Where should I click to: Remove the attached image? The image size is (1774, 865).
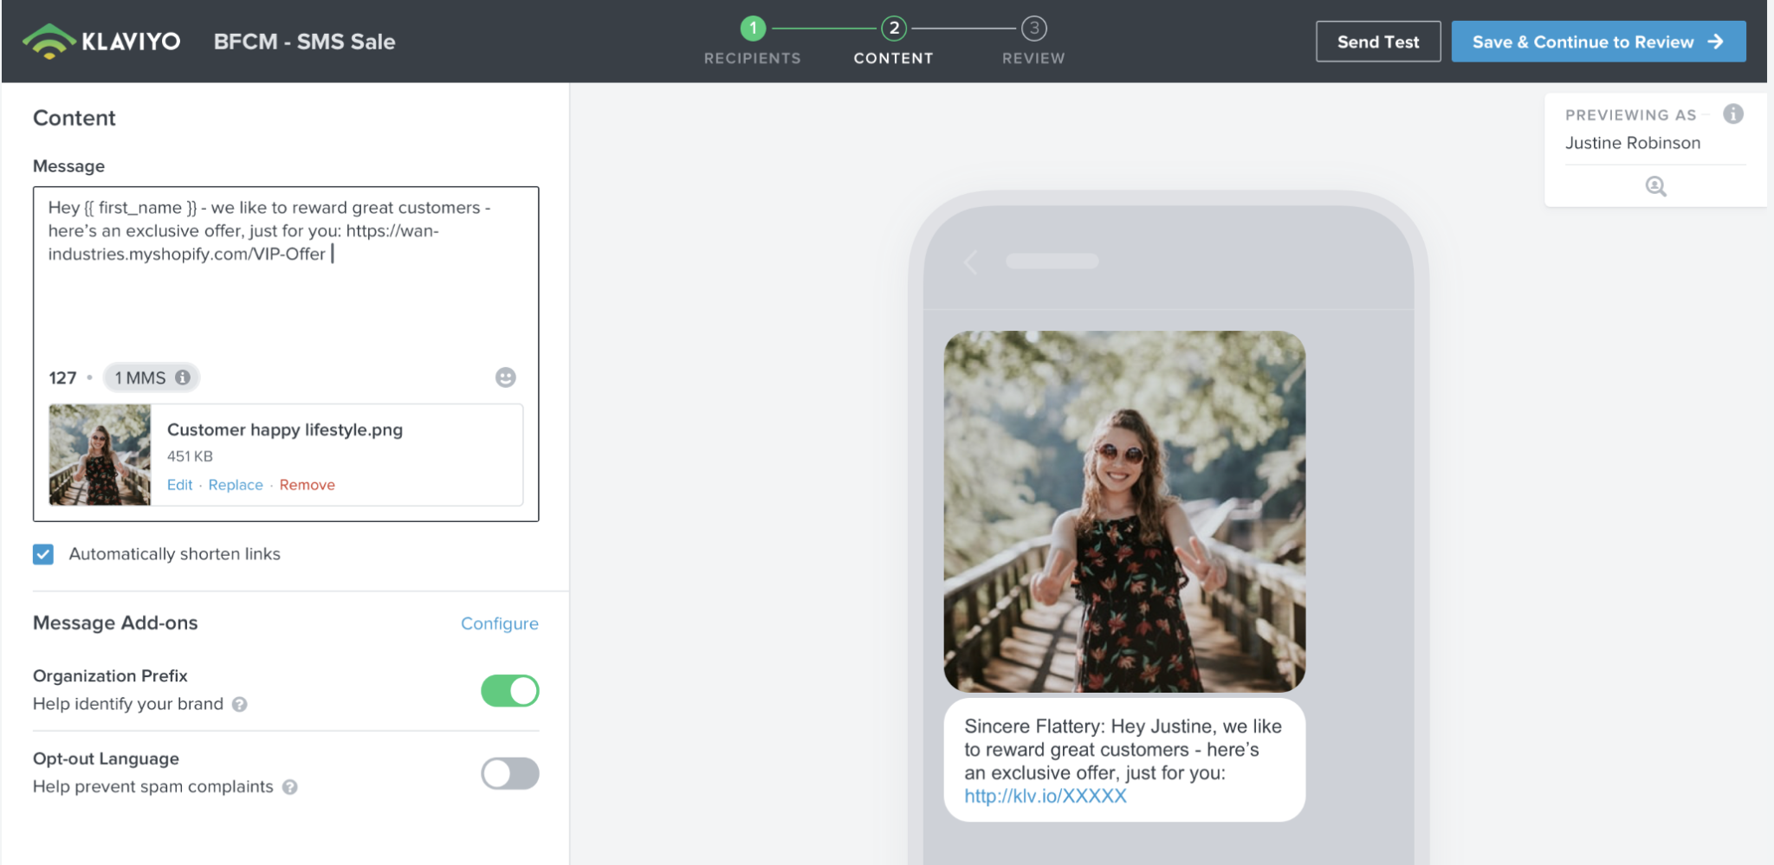[308, 484]
